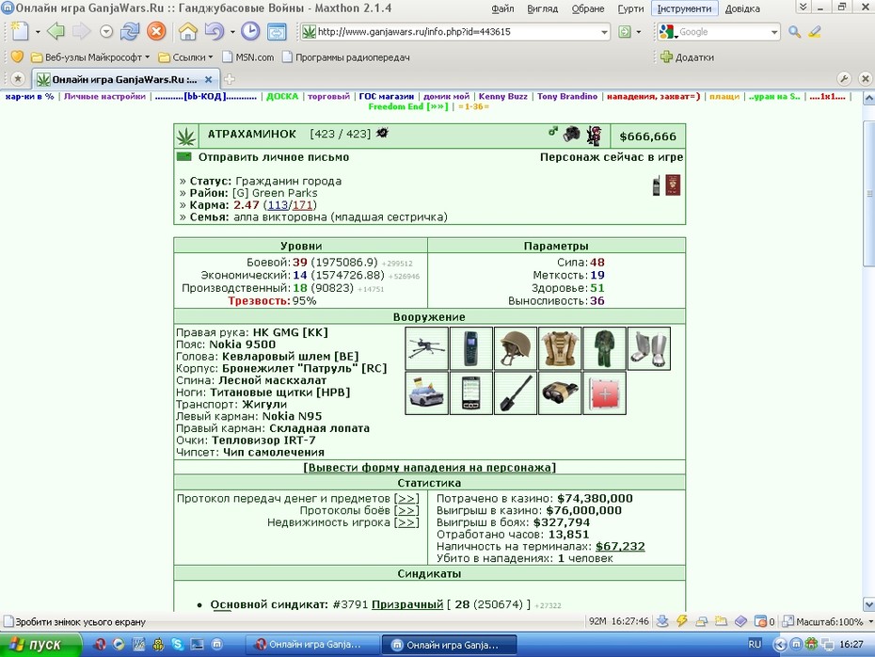Open the Гурти menu
Screen dimensions: 875x657
tap(630, 8)
